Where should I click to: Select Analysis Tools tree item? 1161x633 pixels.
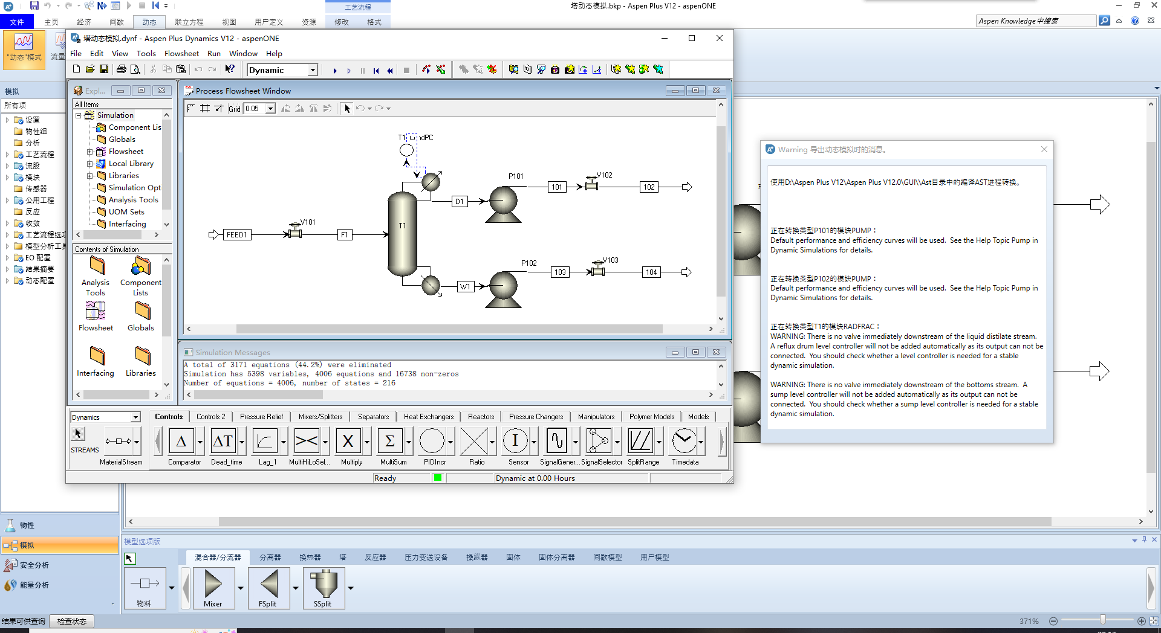(x=128, y=200)
